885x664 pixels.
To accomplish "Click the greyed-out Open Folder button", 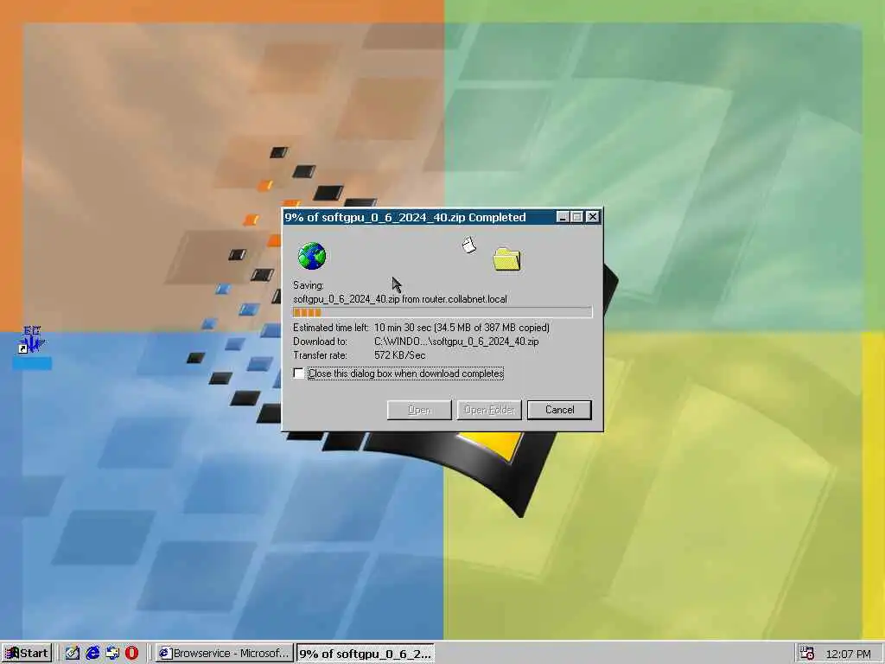I will pos(489,410).
